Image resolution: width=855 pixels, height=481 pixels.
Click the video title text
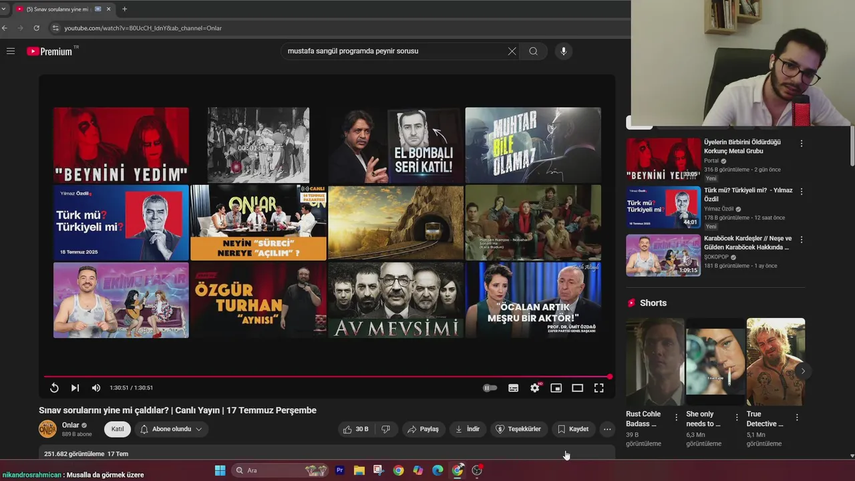pos(178,410)
